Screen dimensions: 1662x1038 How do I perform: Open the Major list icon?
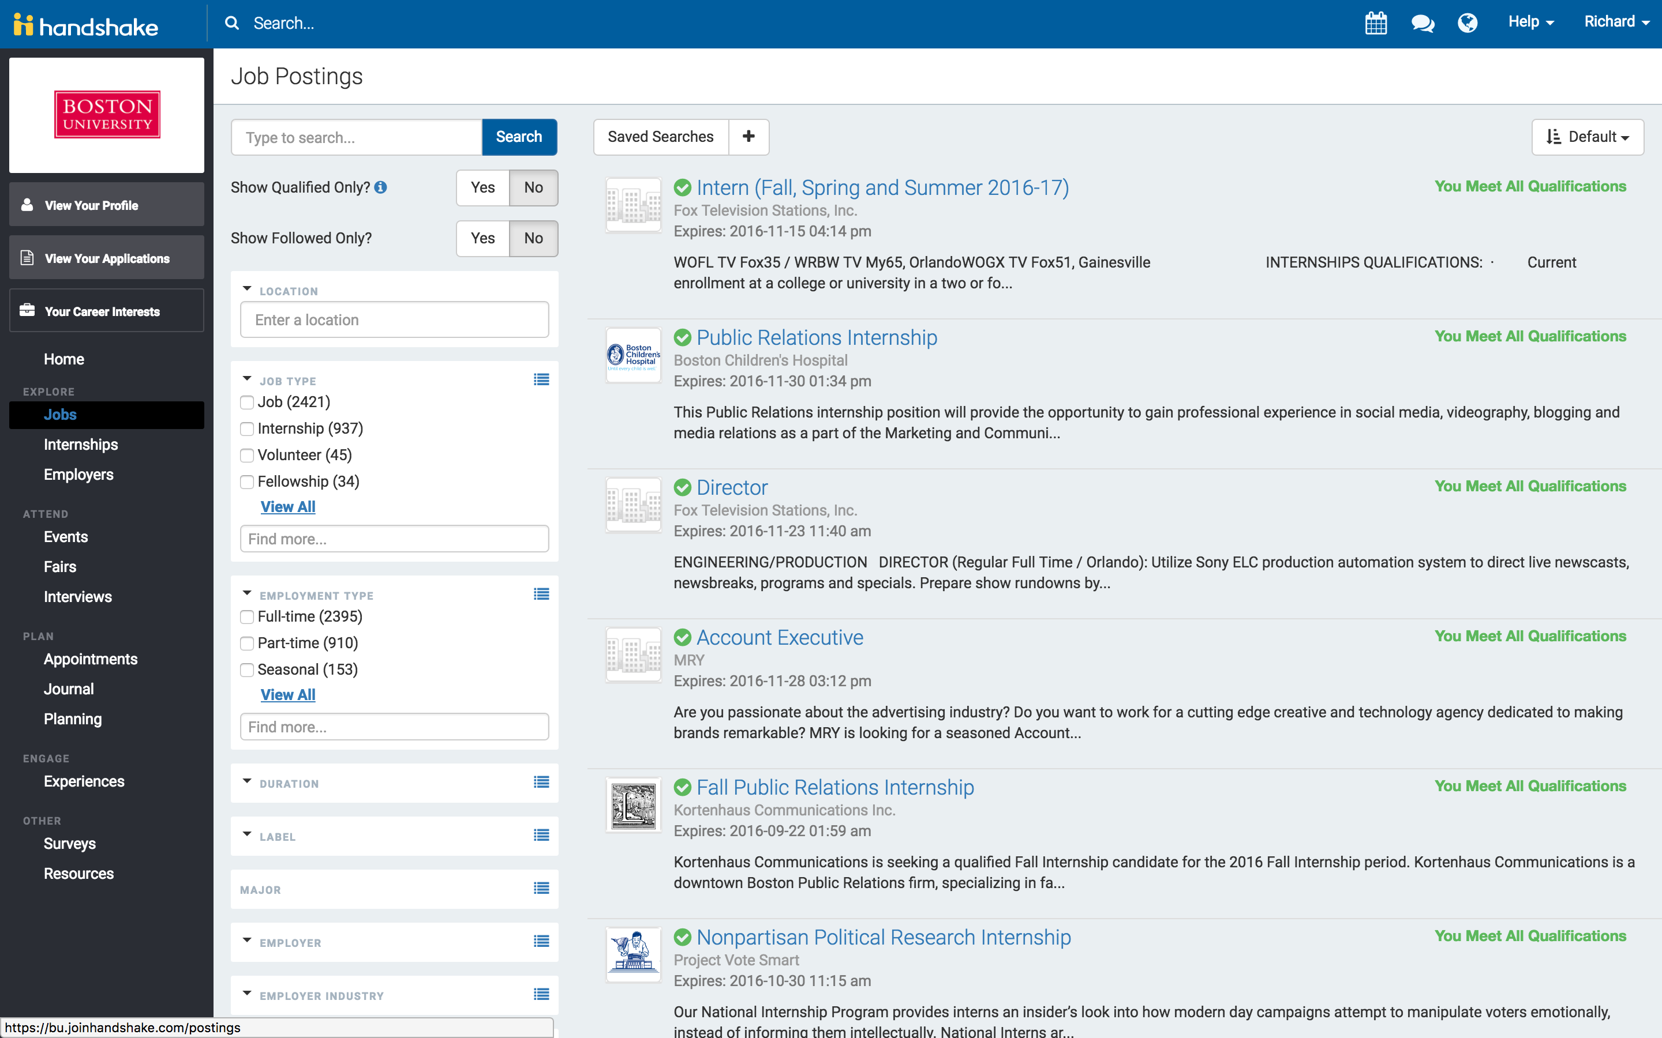point(541,888)
